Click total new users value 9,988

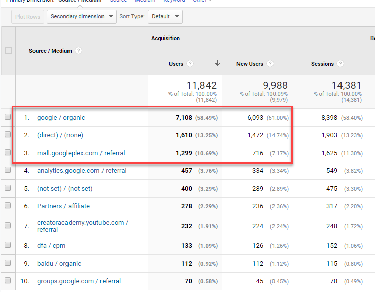(275, 85)
